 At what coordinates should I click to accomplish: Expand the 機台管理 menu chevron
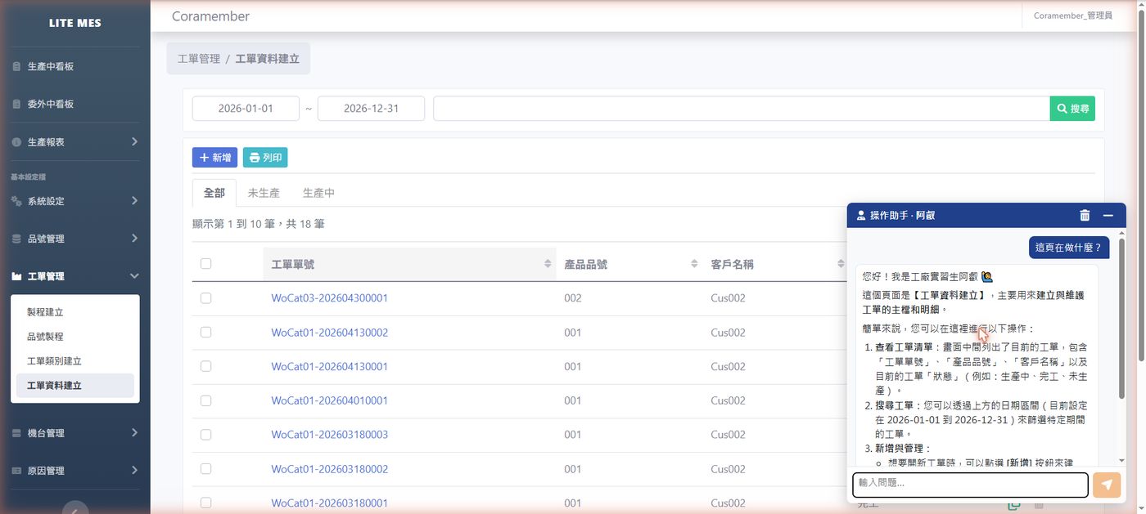pos(134,433)
